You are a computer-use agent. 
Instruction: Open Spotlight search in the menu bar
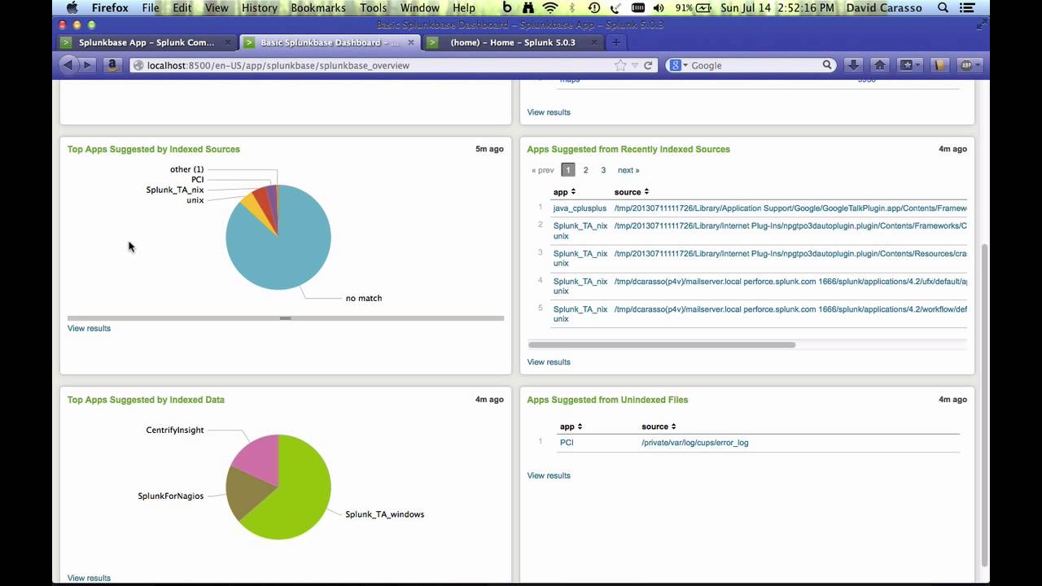pyautogui.click(x=943, y=8)
